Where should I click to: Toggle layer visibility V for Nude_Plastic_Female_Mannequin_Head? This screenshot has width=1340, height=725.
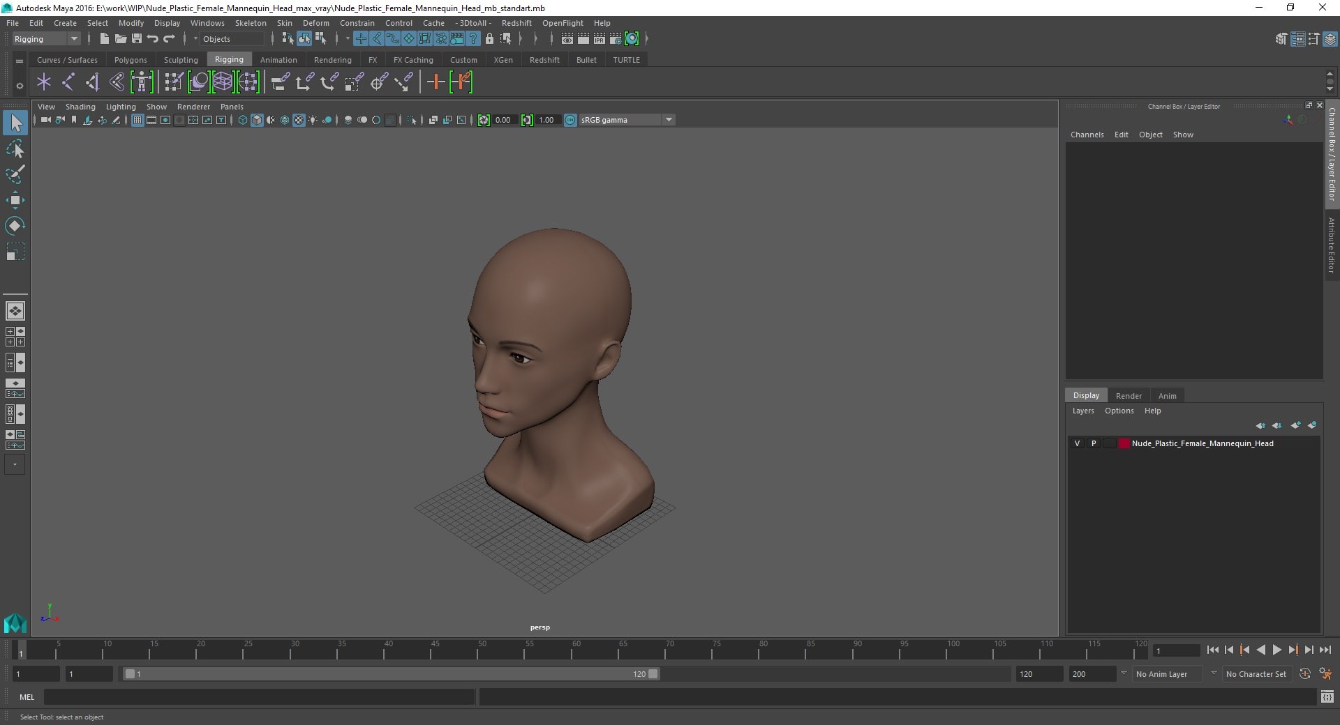[1077, 443]
